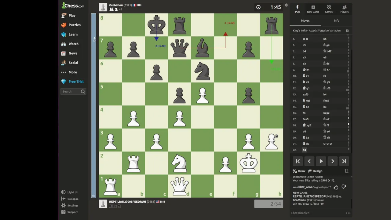
Task: Open board settings gear above the board
Action: 286,5
